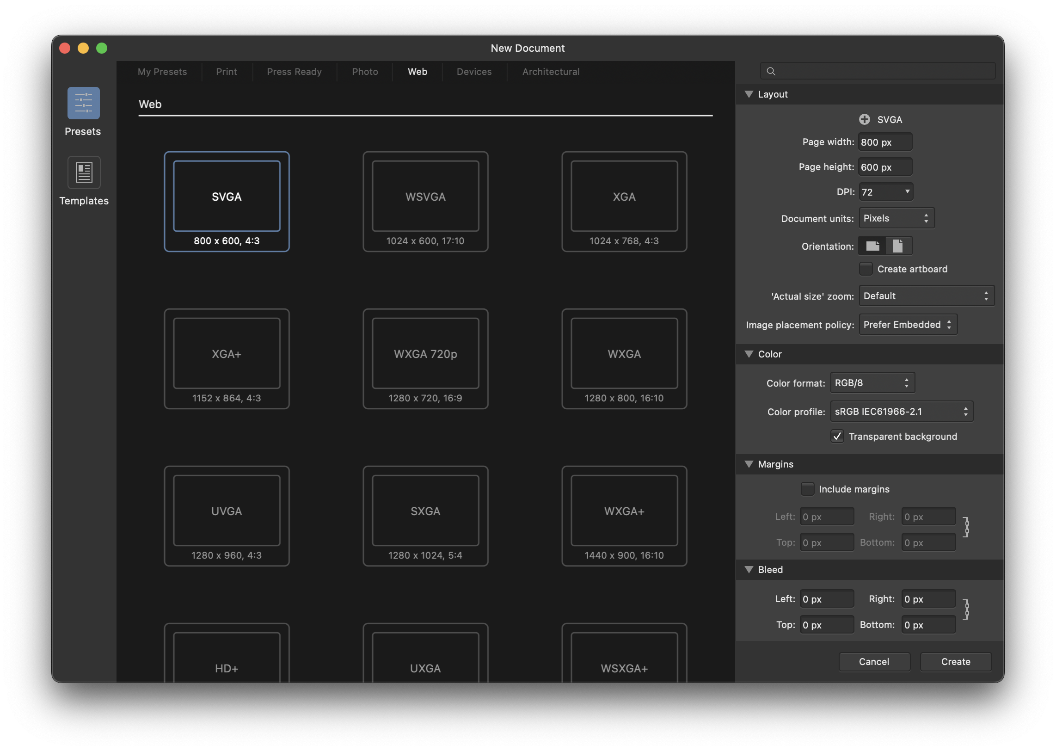Collapse the Bleed section

(749, 570)
